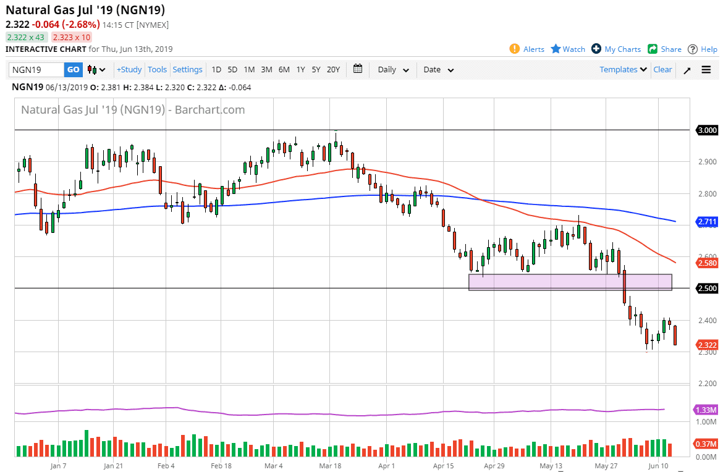Expand the Date axis dropdown

click(439, 70)
